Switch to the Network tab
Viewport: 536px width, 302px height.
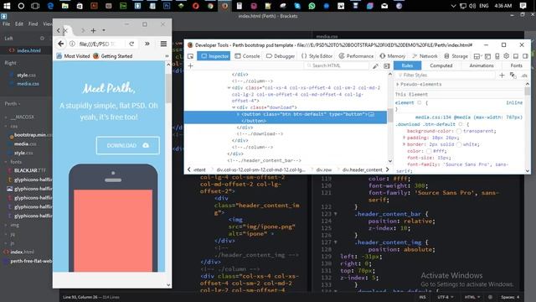(425, 56)
